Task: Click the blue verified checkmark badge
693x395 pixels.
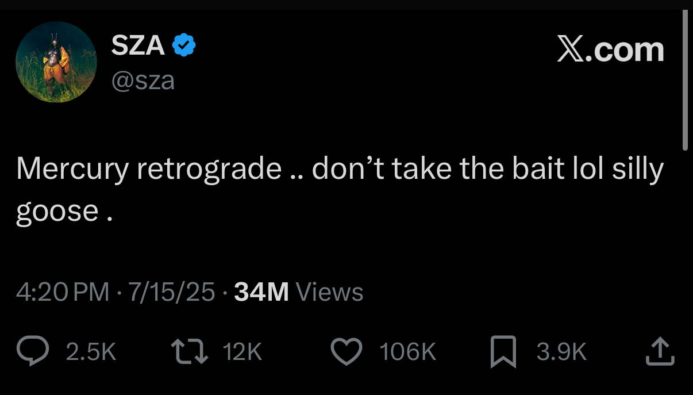Action: (x=185, y=45)
